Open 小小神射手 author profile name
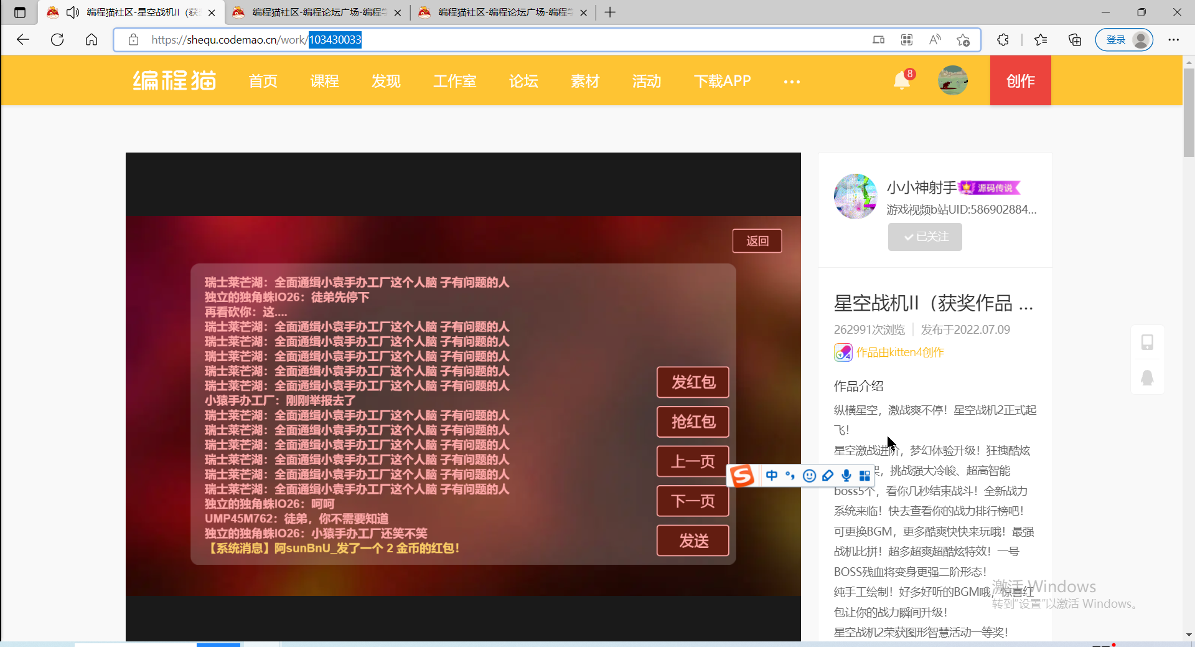 922,187
